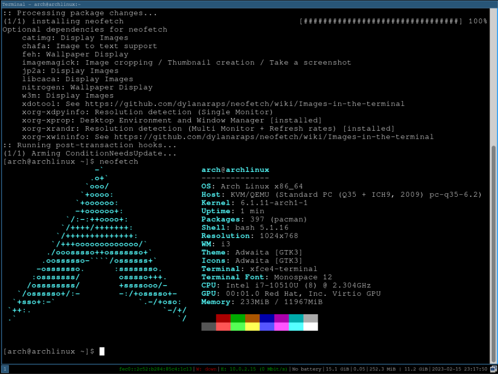
Task: Select the brown-orange color block
Action: (253, 318)
